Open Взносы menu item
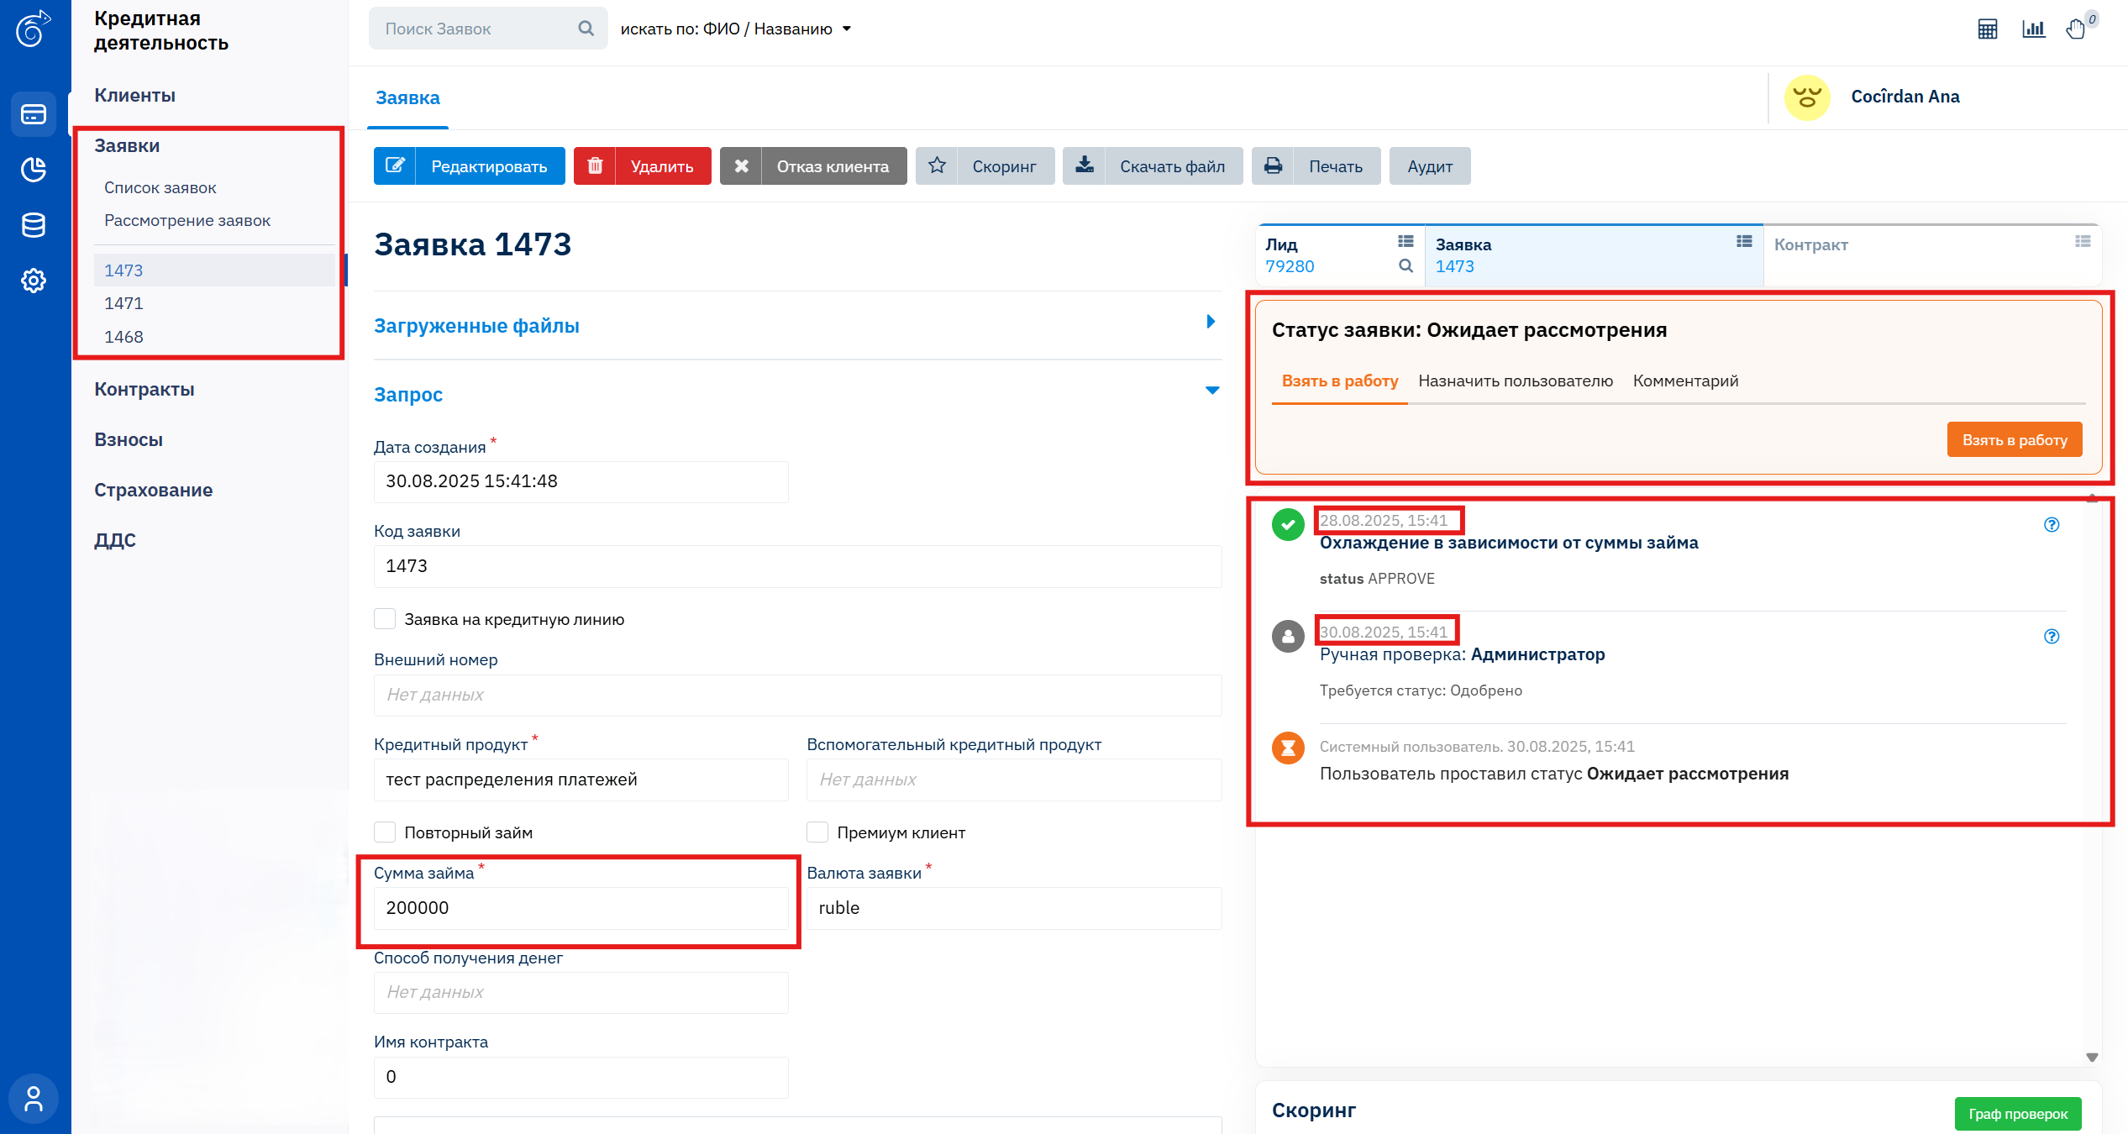 pyautogui.click(x=129, y=440)
